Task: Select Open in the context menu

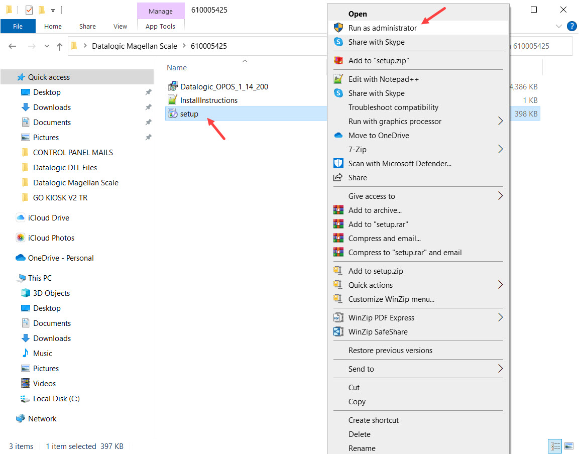Action: (418, 14)
